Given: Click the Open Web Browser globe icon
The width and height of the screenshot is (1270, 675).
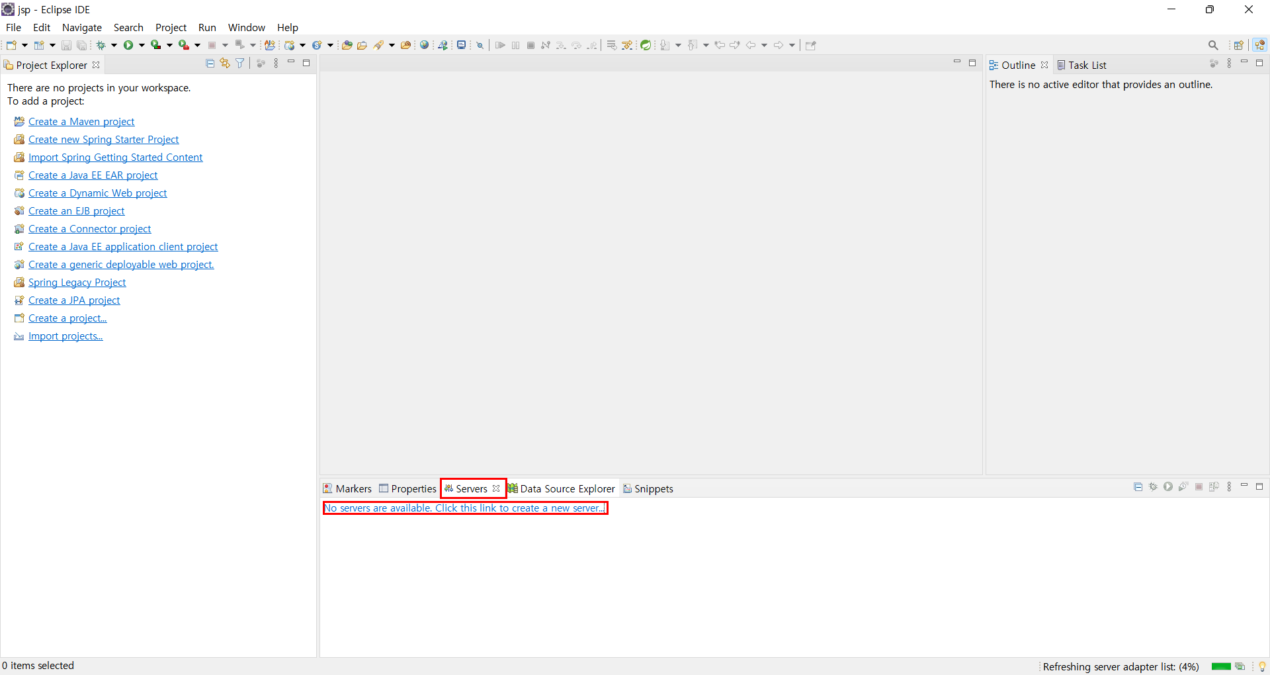Looking at the screenshot, I should pyautogui.click(x=424, y=45).
